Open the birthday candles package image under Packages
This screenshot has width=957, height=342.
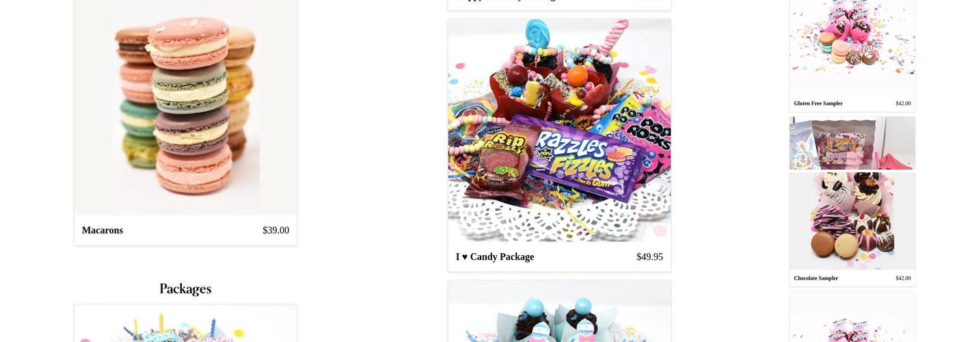click(x=185, y=324)
